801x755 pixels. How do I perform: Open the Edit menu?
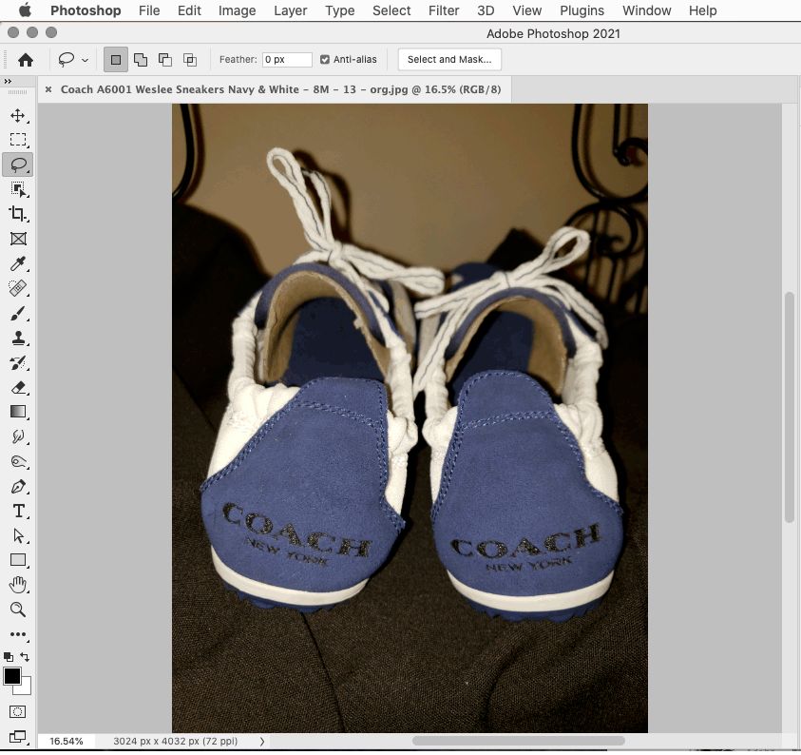pos(189,10)
